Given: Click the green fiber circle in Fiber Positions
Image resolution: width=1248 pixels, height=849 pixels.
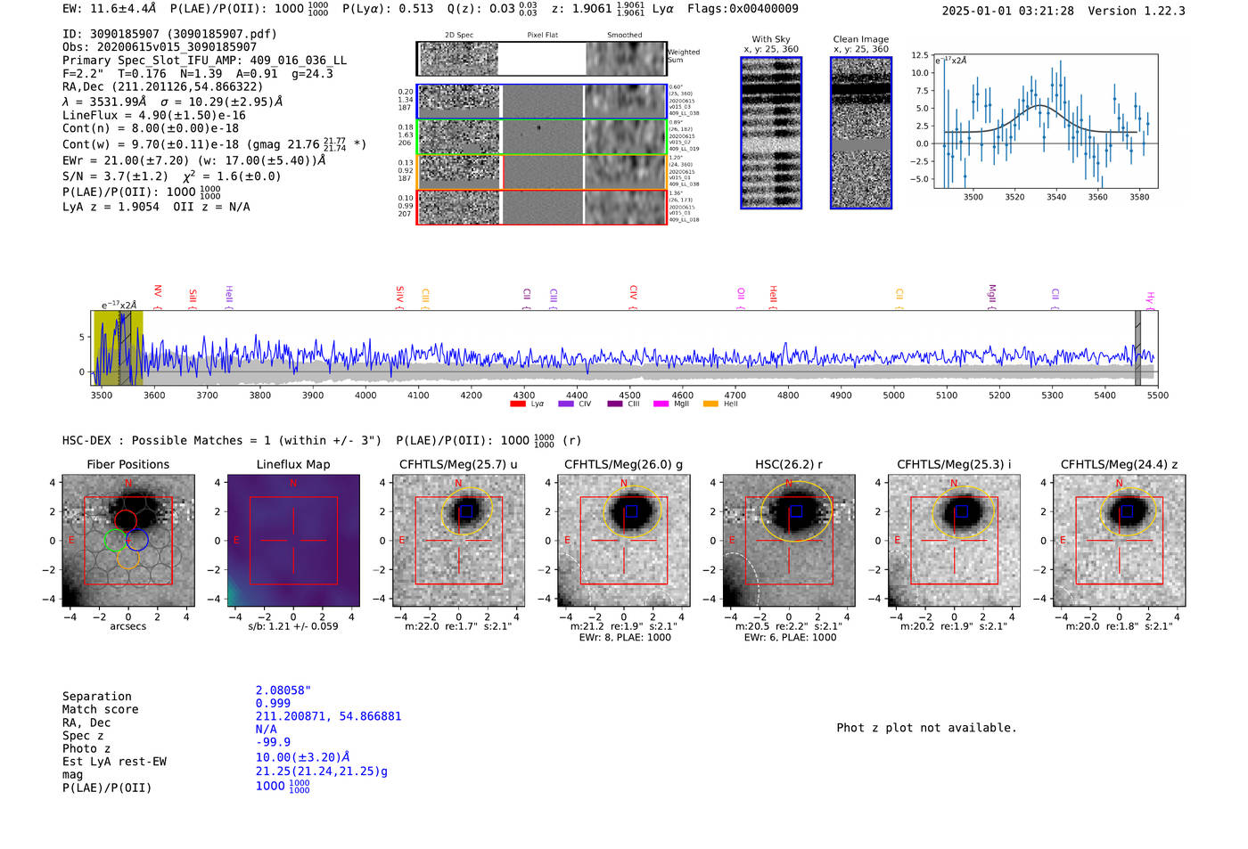Looking at the screenshot, I should (x=113, y=540).
